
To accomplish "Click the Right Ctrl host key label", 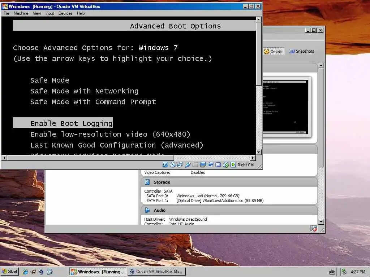I will (246, 165).
